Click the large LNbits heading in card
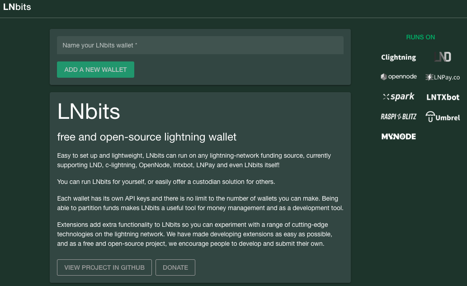The image size is (467, 286). point(89,111)
